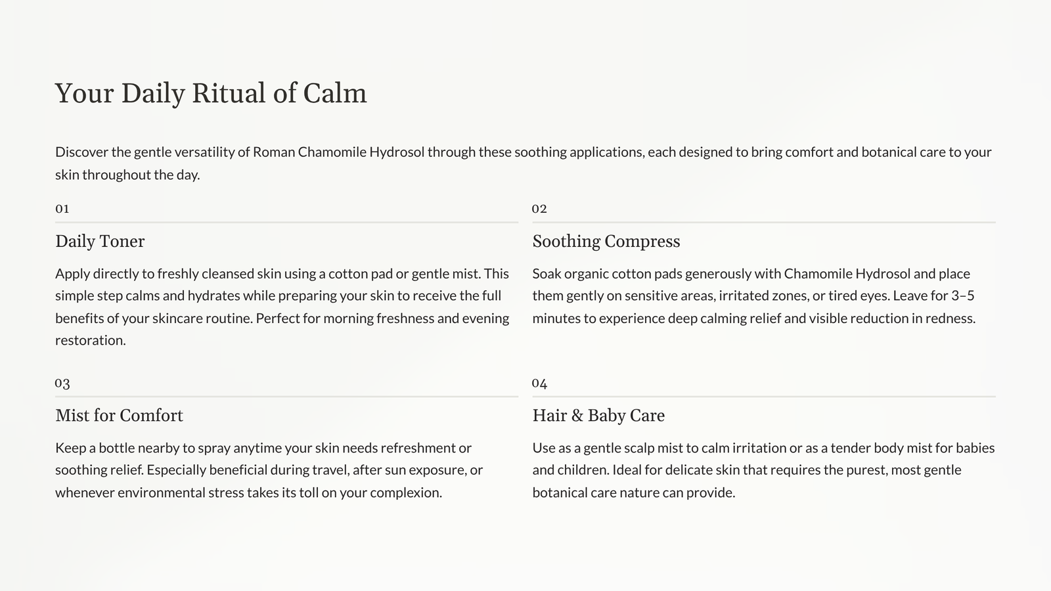Click the title 'Your Daily Ritual of Calm'
The image size is (1051, 591).
[211, 93]
